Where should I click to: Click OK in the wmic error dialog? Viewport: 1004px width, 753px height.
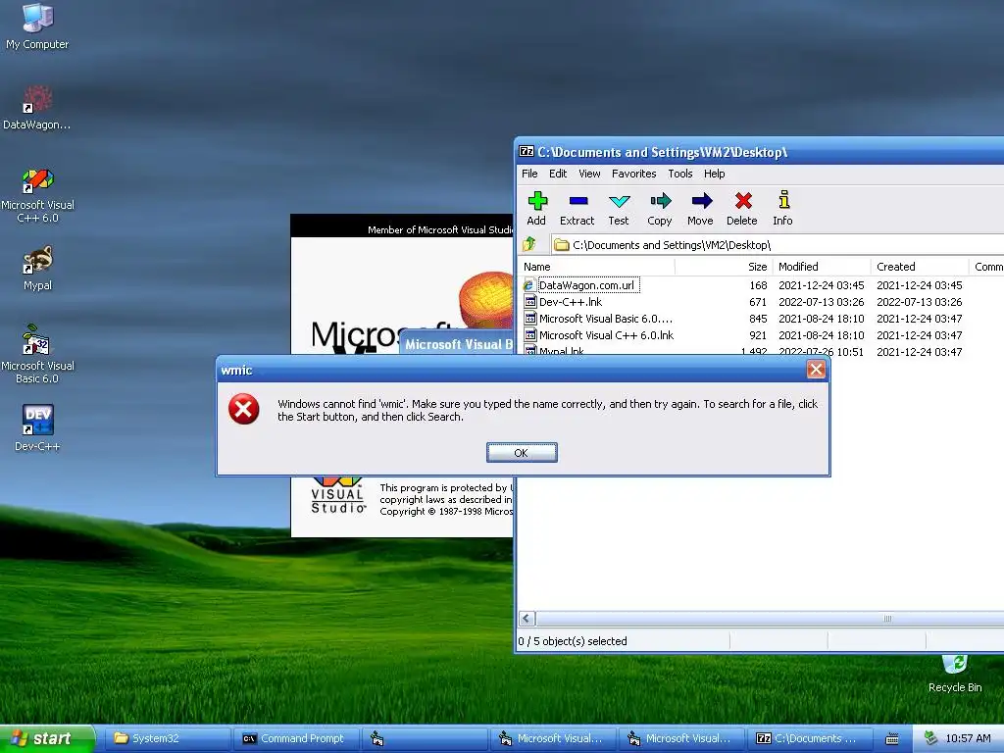point(522,453)
